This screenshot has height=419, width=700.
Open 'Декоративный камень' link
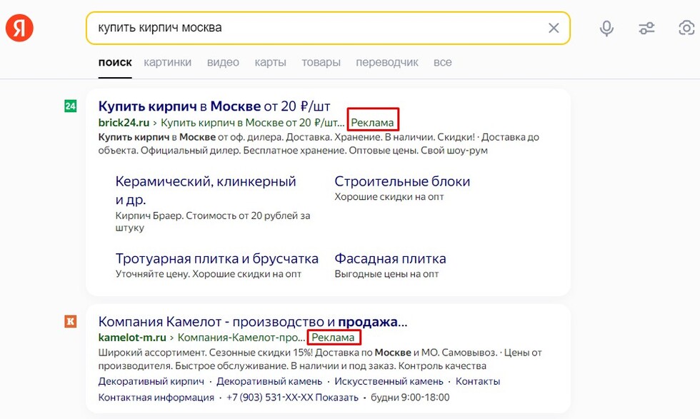[269, 381]
